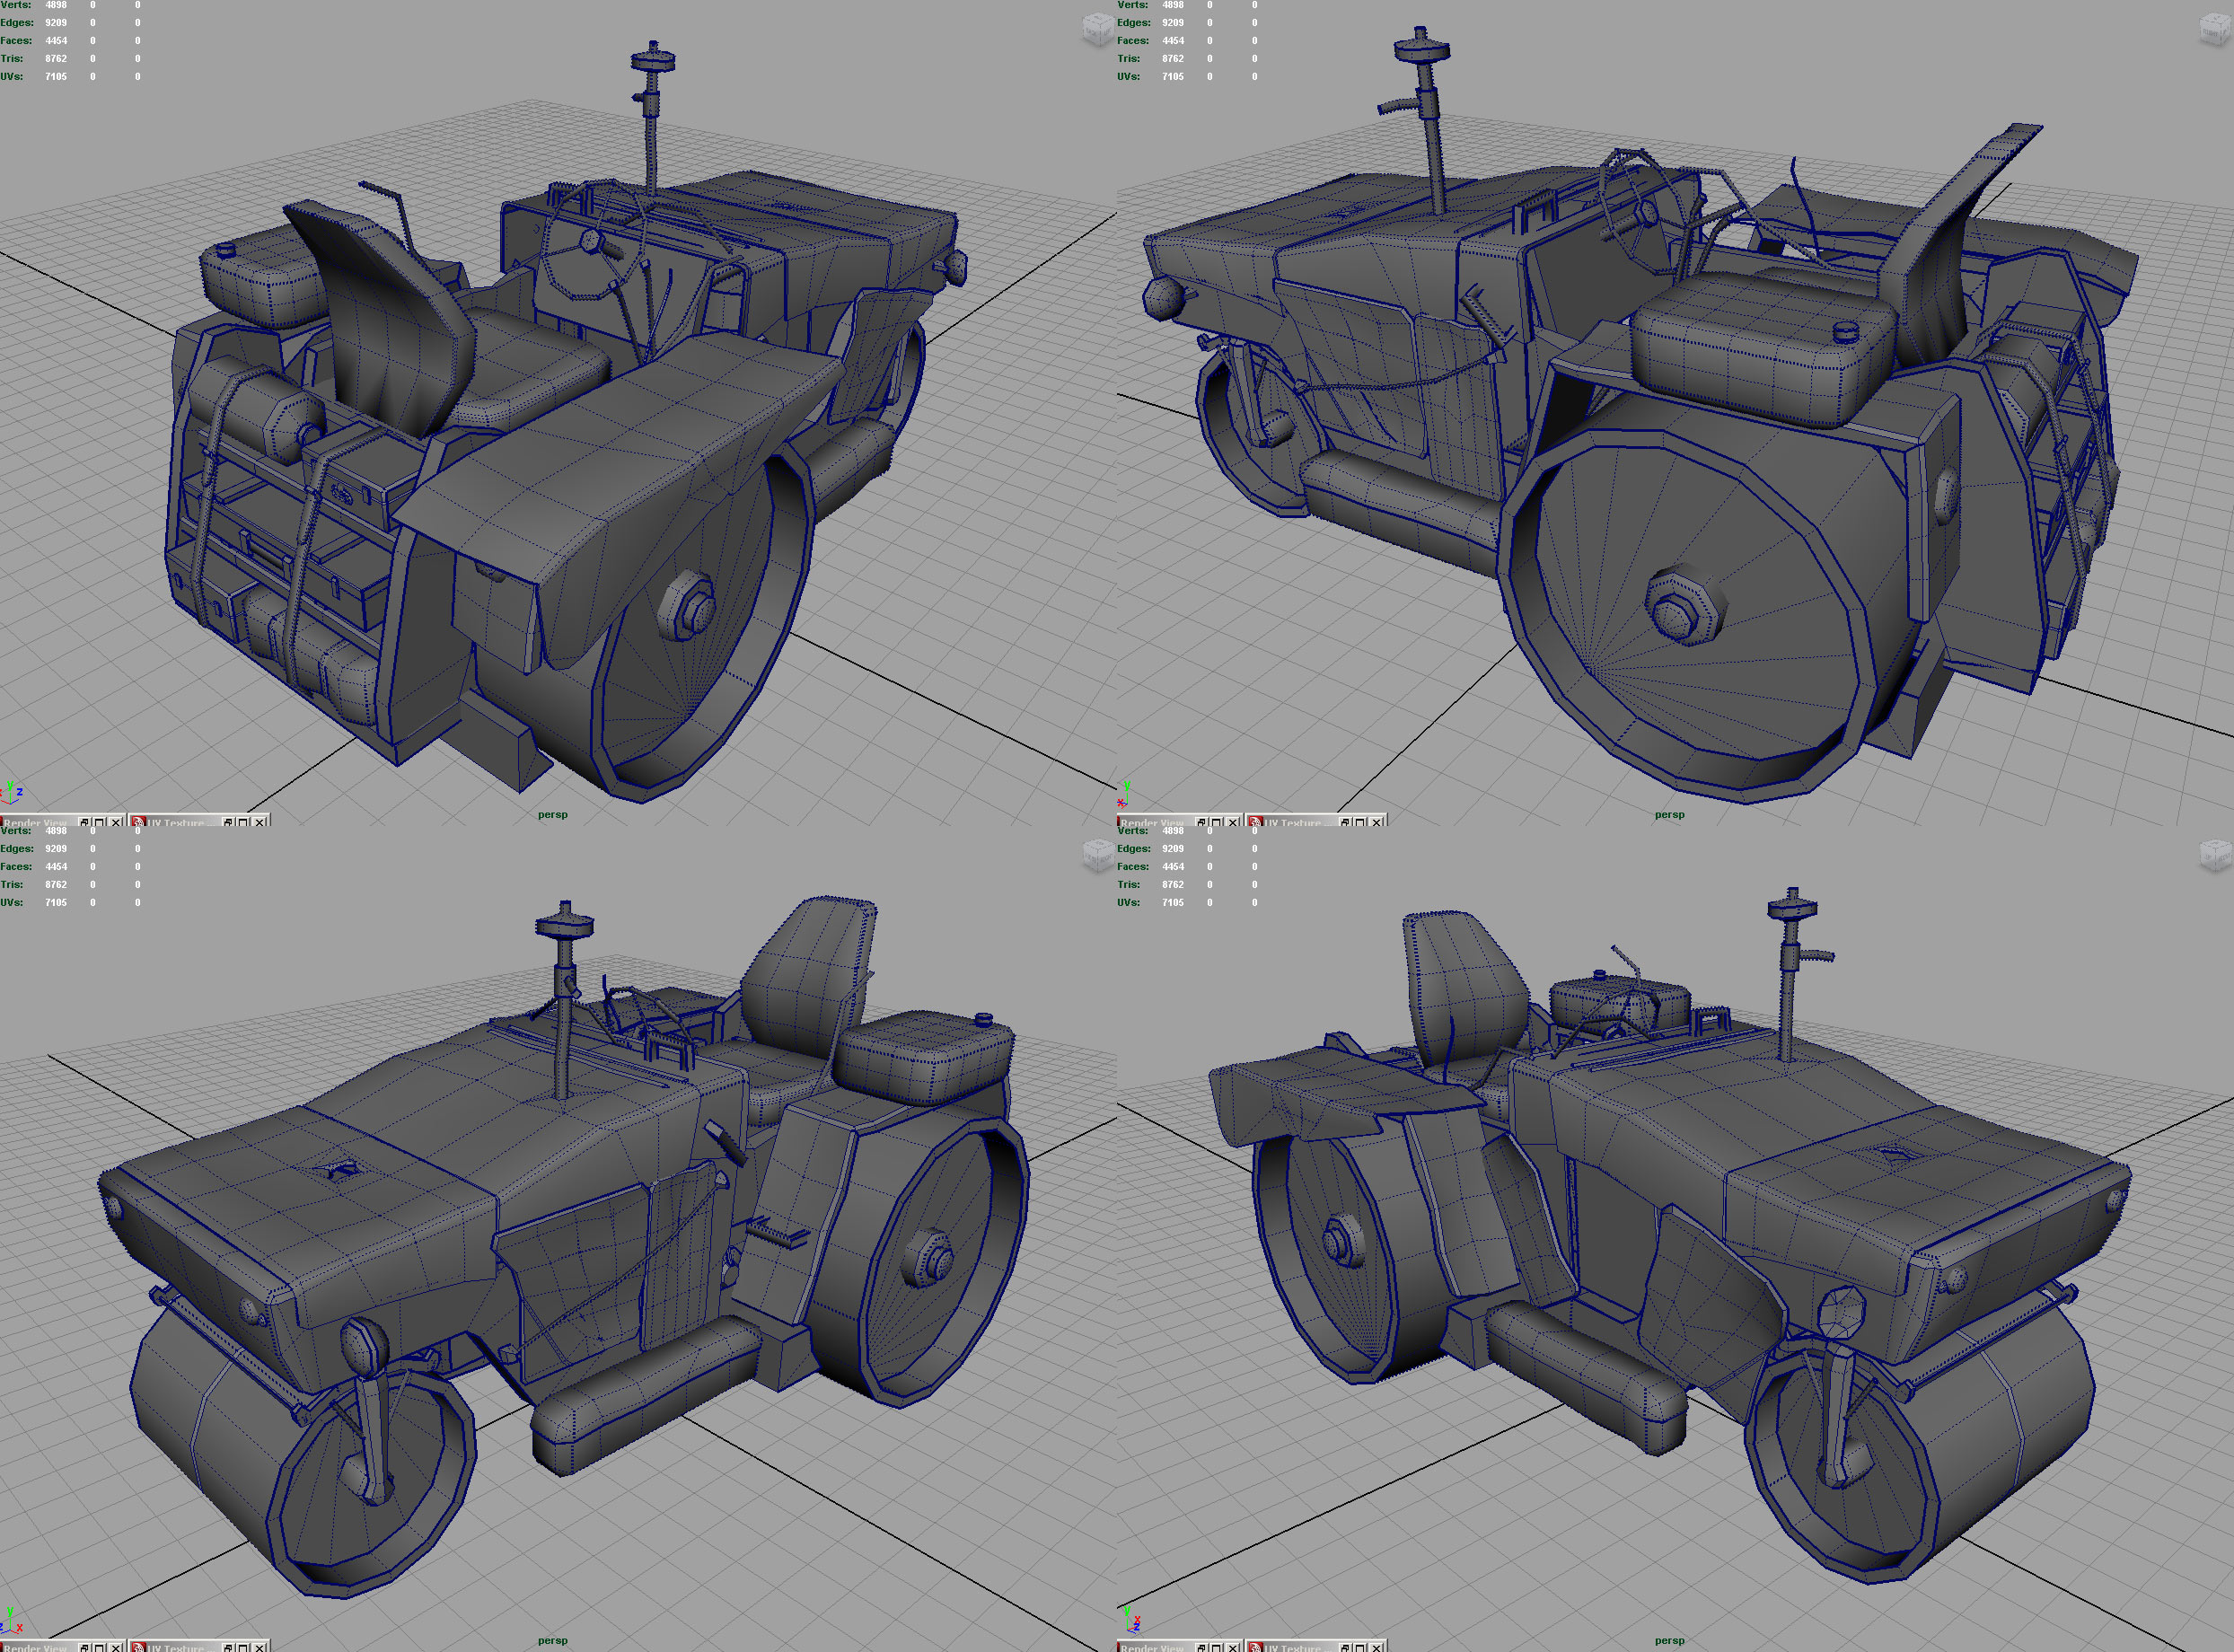Click the view cube beside the top-right viewport's stats
This screenshot has width=2234, height=1652.
point(1097,30)
